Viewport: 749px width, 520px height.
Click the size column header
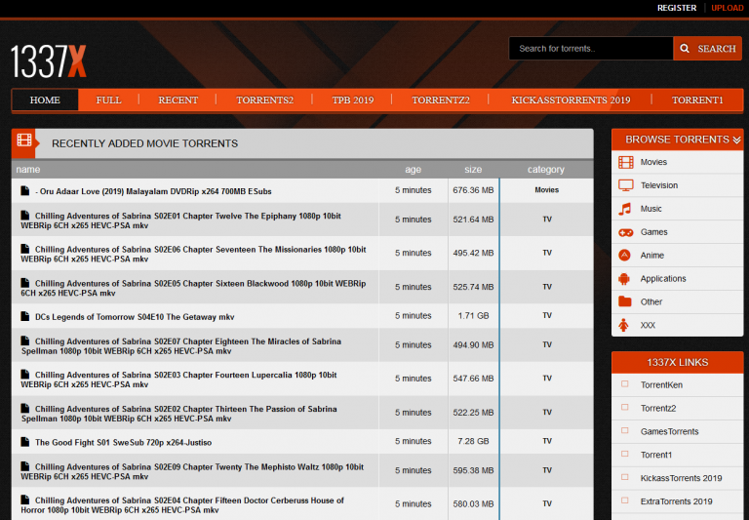click(473, 169)
